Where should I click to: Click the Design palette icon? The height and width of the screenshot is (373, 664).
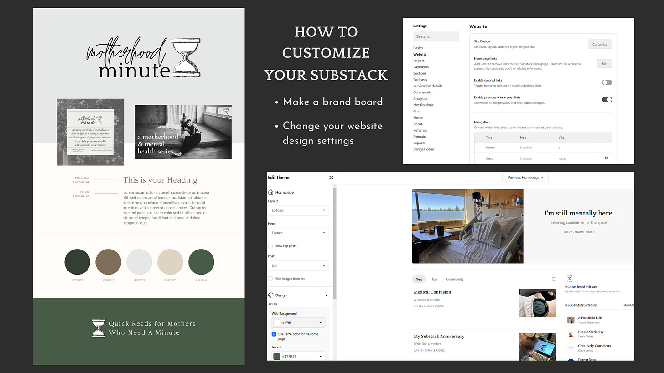point(271,295)
